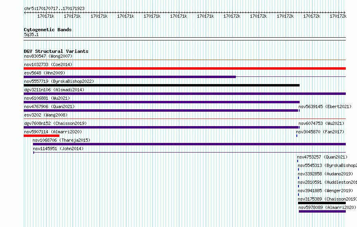Click the short red nsv5907114 bar

pos(41,136)
